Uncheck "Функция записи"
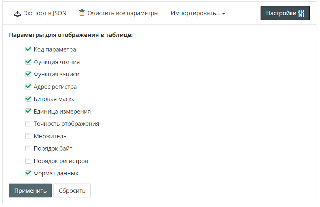The image size is (320, 207). point(28,74)
